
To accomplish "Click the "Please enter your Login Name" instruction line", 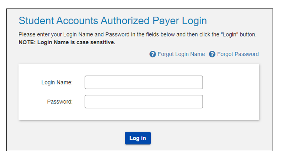I will [137, 35].
